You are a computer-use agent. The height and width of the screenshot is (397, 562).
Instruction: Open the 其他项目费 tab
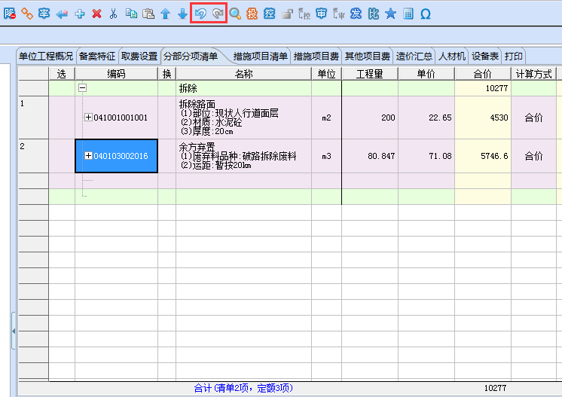point(368,56)
